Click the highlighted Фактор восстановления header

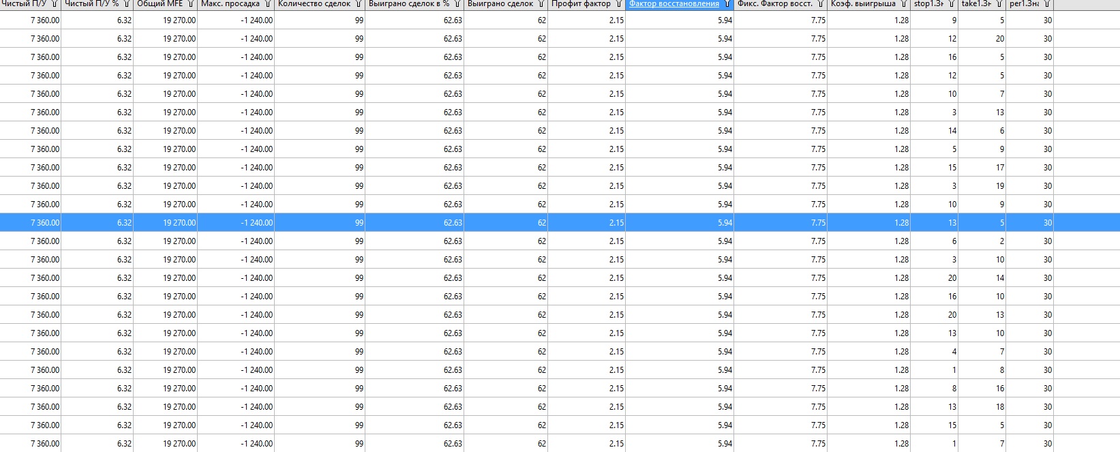(674, 4)
